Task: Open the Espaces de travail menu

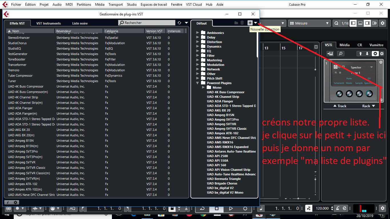Action: coord(154,5)
